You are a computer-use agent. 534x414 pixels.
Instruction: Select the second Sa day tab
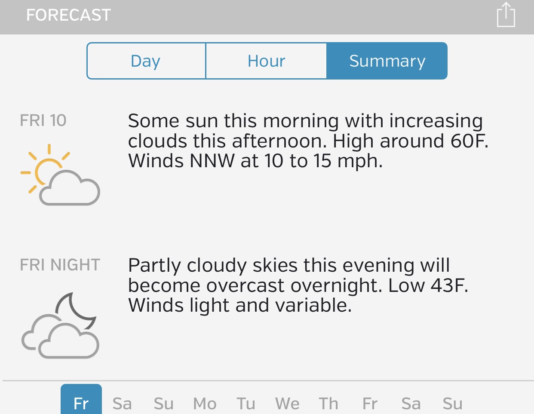coord(411,404)
